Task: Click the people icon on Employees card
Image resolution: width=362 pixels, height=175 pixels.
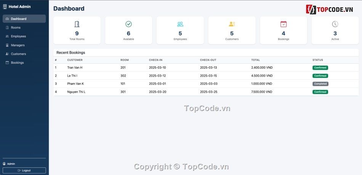Action: click(x=180, y=24)
